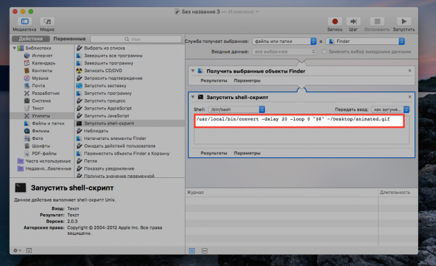Screen dimensions: 436x266
Task: Show Параметры of shell-скрипт action
Action: click(x=247, y=153)
